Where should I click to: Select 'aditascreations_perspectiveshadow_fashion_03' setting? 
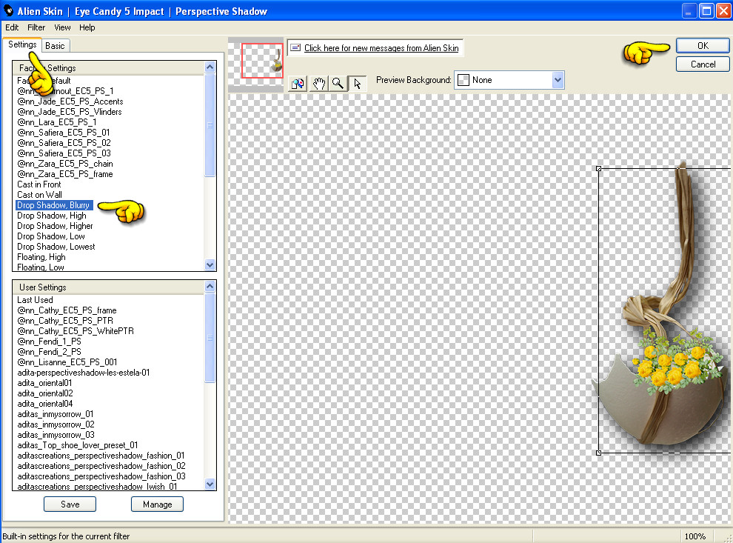[101, 476]
